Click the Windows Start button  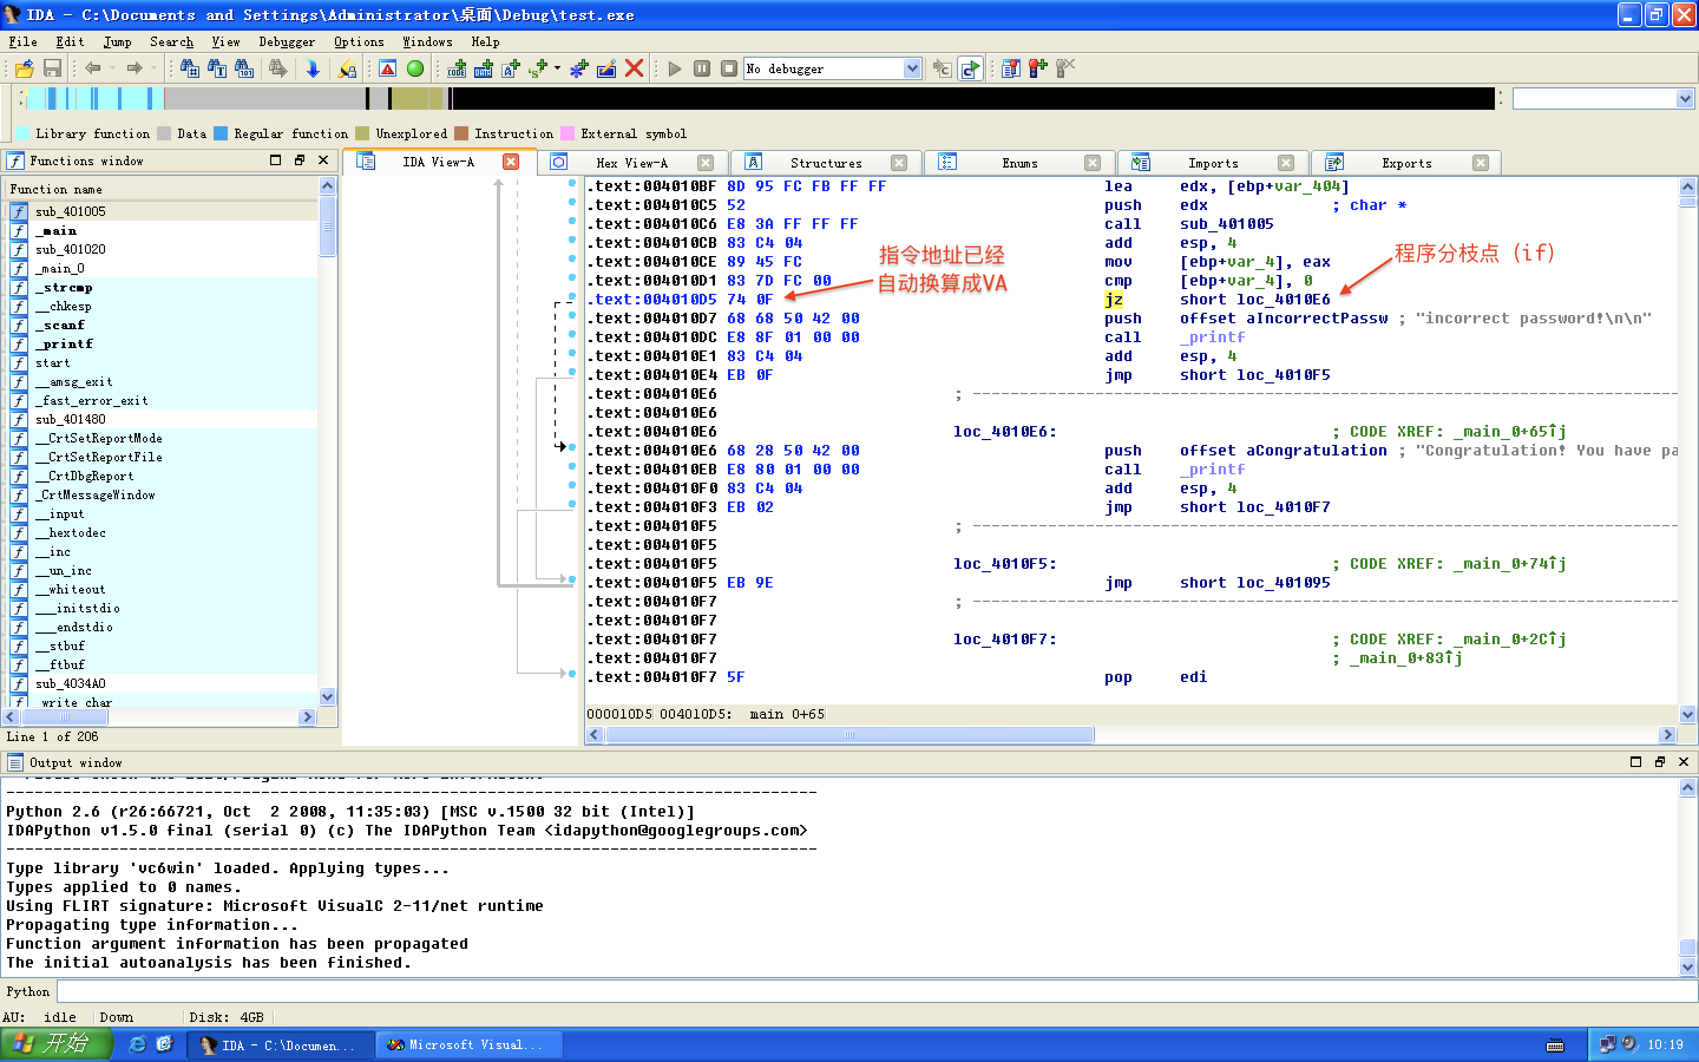55,1044
